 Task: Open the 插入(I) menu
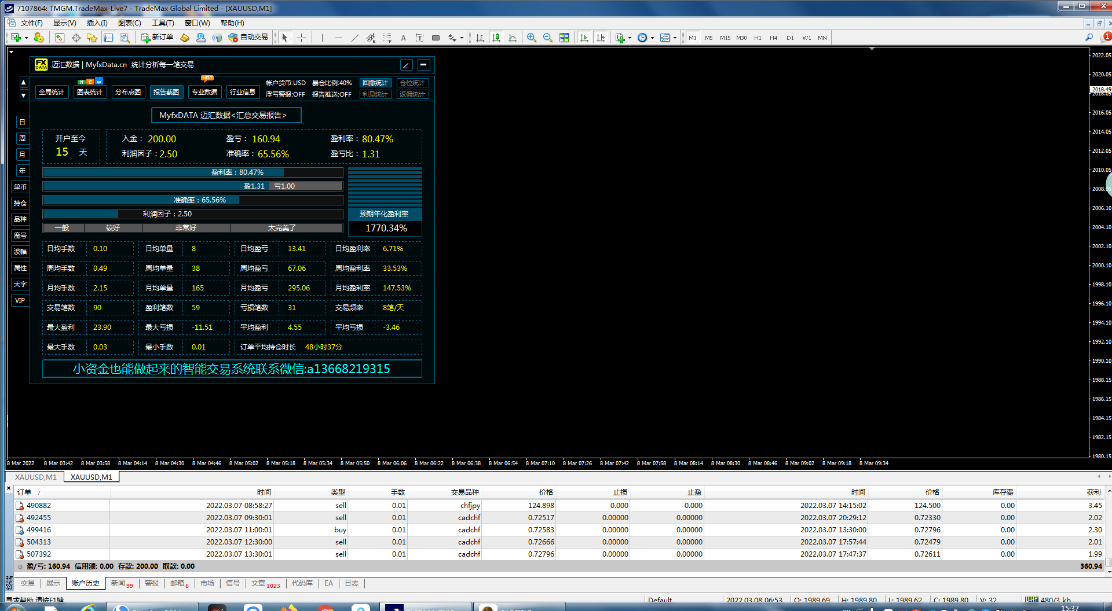coord(97,23)
